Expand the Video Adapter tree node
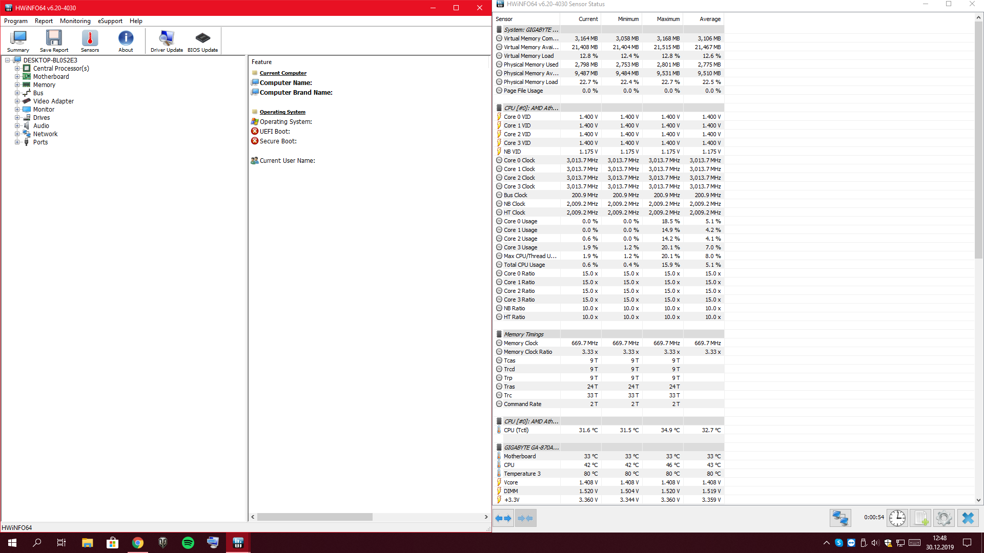 tap(17, 101)
